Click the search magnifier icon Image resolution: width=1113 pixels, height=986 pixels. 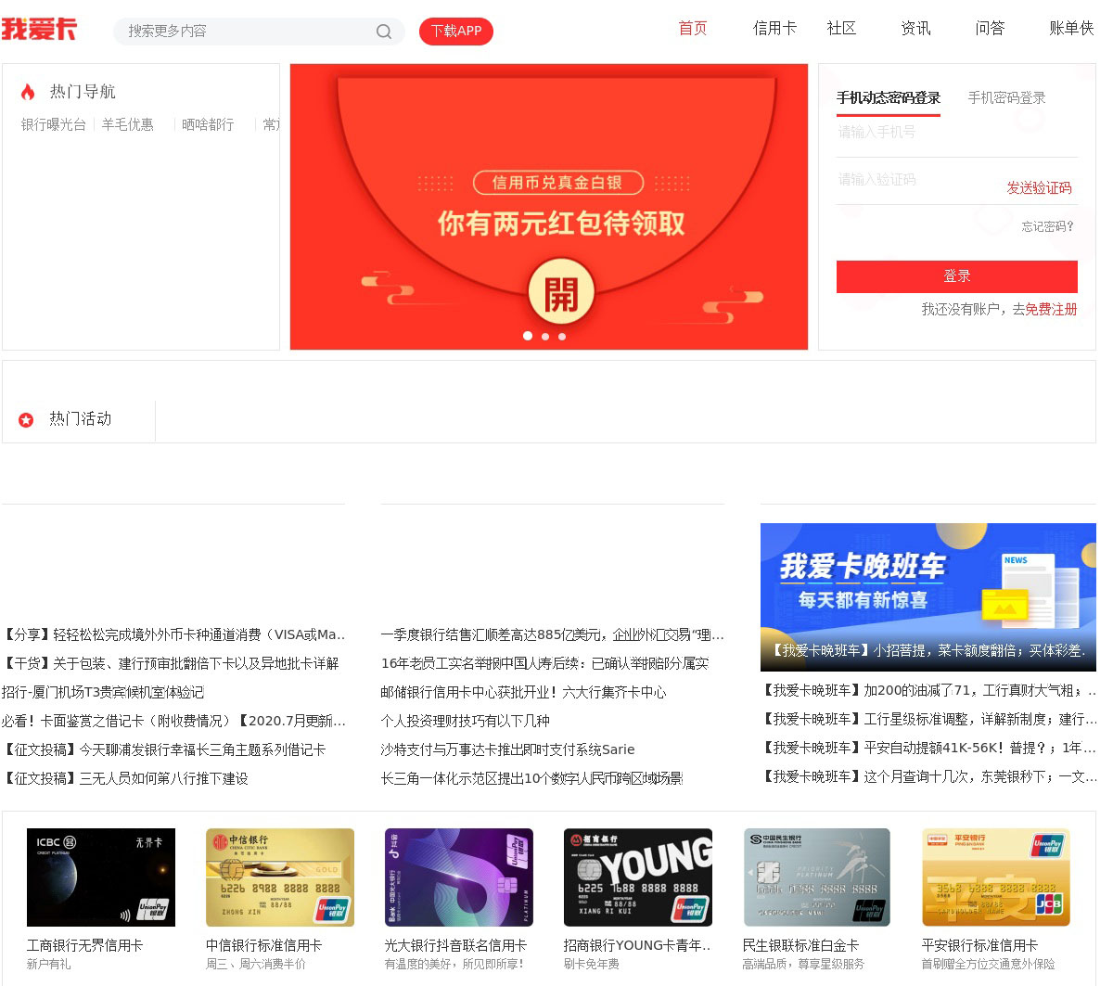pos(383,32)
